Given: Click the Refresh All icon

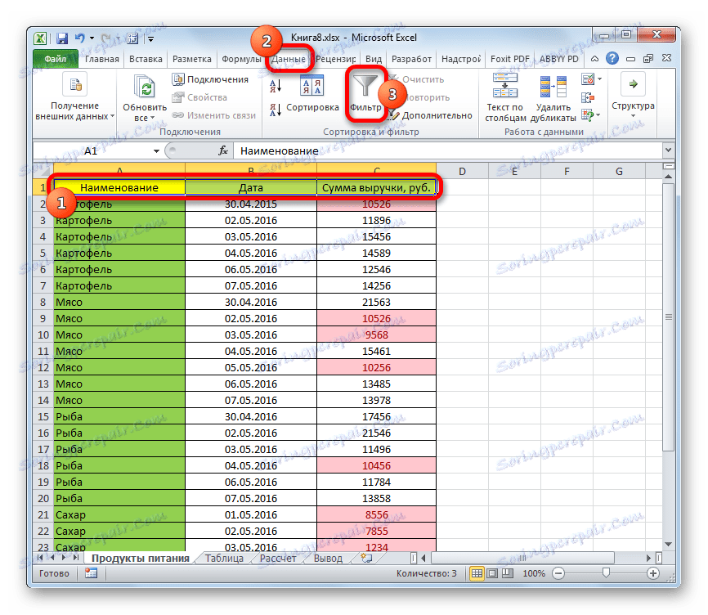Looking at the screenshot, I should [145, 88].
